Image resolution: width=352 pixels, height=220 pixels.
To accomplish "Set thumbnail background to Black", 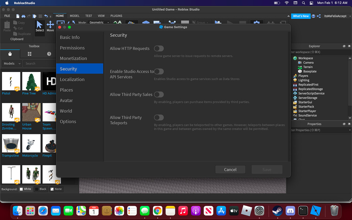I will [41, 189].
